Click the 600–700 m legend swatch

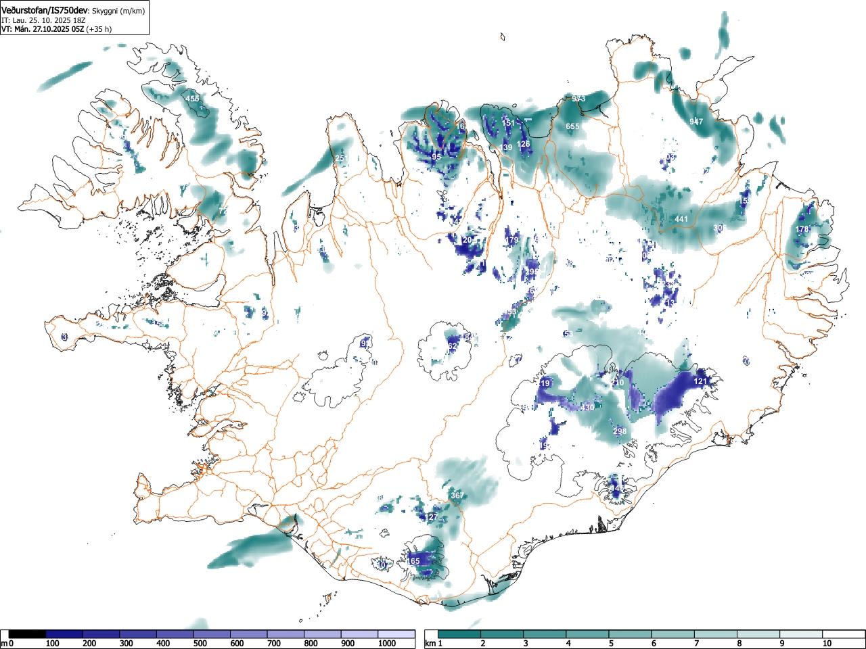pyautogui.click(x=249, y=634)
